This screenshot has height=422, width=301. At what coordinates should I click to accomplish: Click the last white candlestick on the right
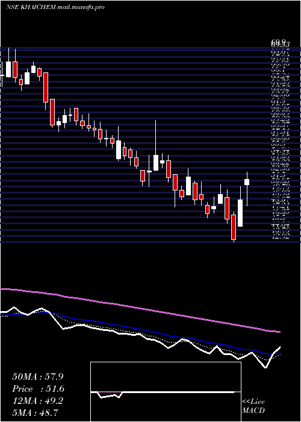pyautogui.click(x=247, y=182)
